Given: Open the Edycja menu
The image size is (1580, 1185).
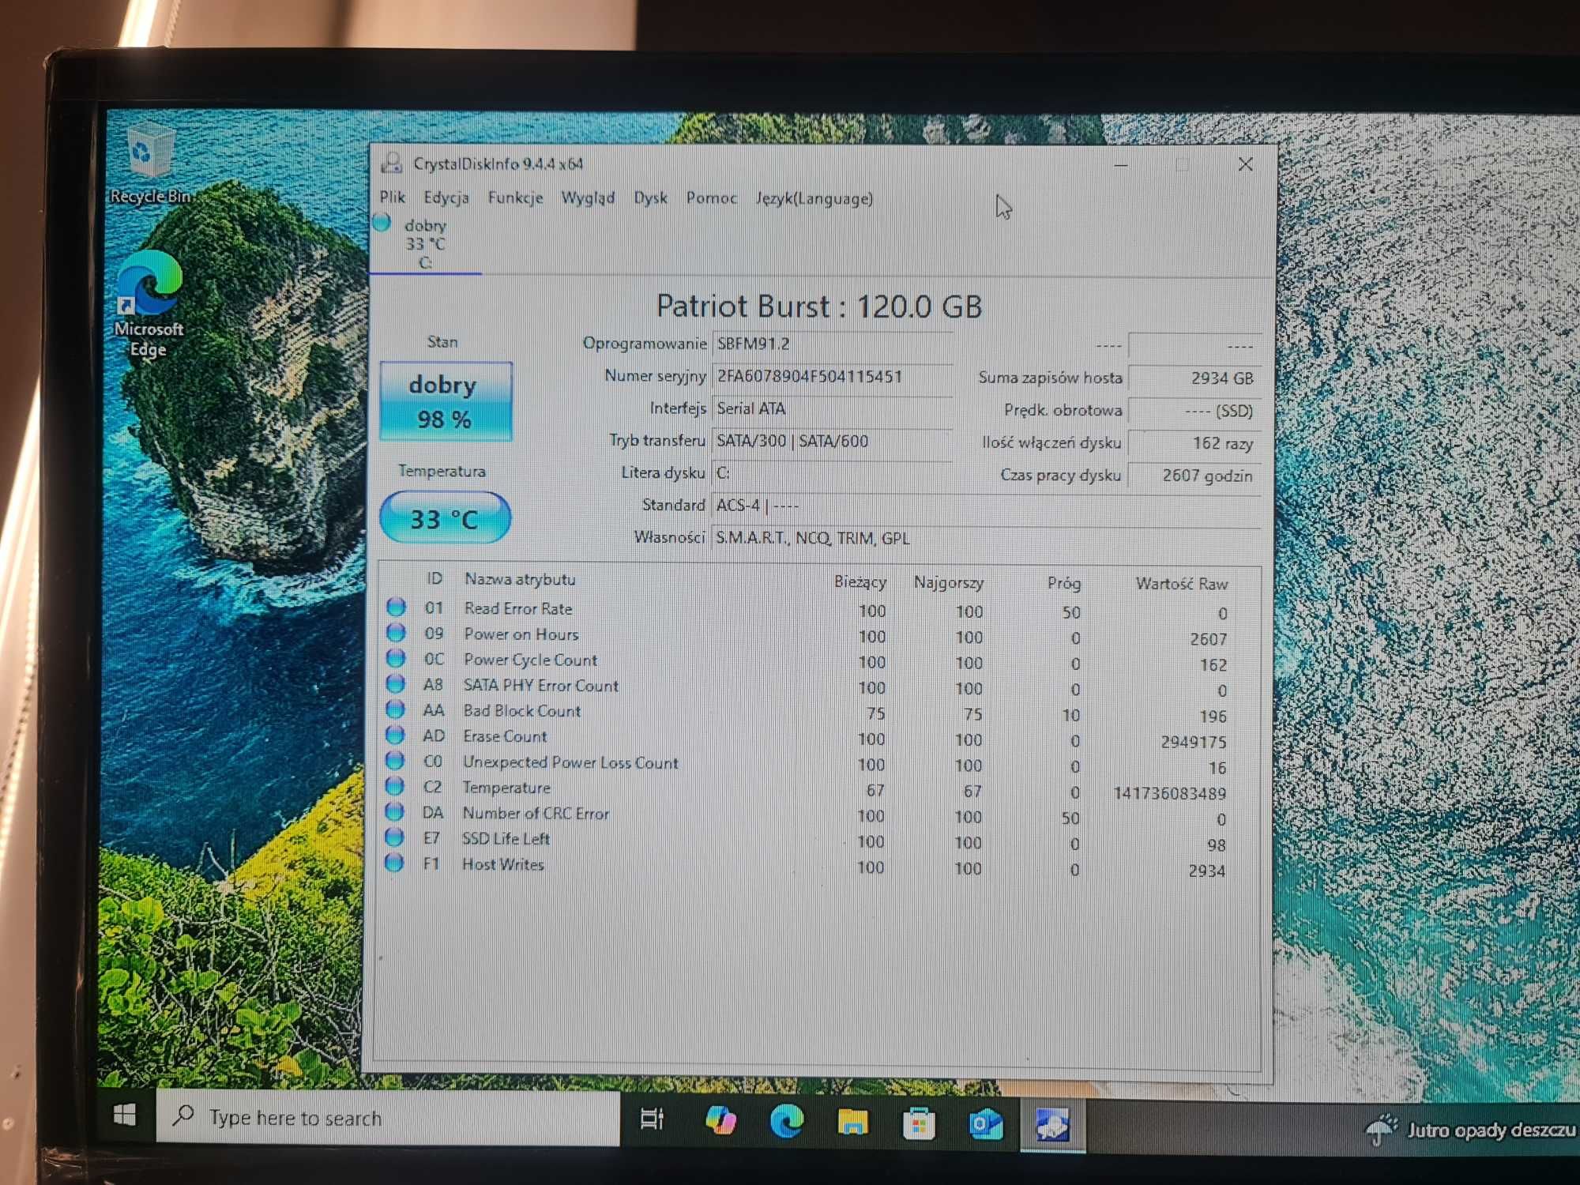Looking at the screenshot, I should tap(446, 197).
